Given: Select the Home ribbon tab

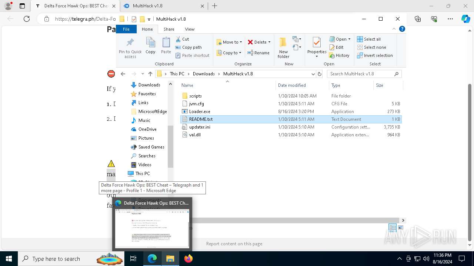Looking at the screenshot, I should [147, 29].
